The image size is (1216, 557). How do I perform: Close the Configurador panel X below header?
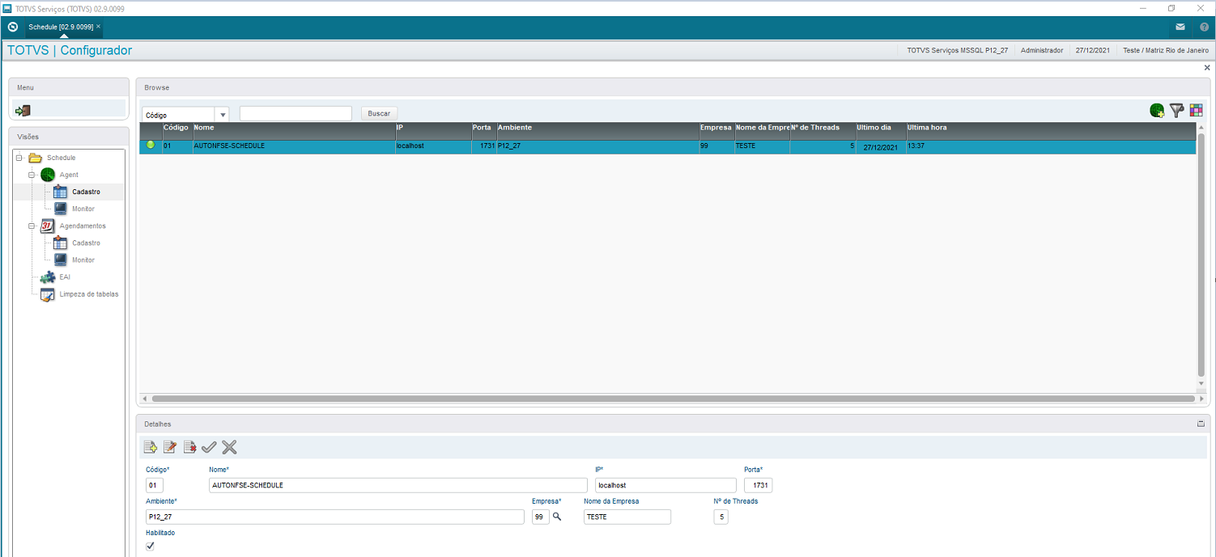pyautogui.click(x=1207, y=68)
